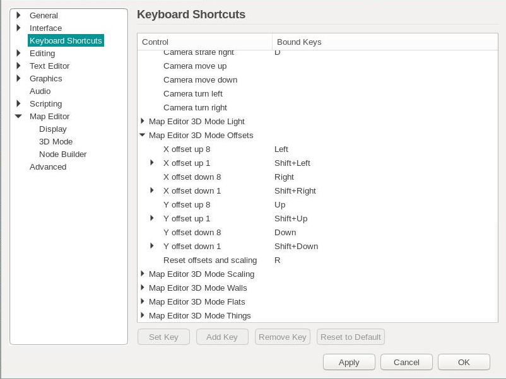506x379 pixels.
Task: Expand the X offset down 1 row
Action: click(152, 190)
